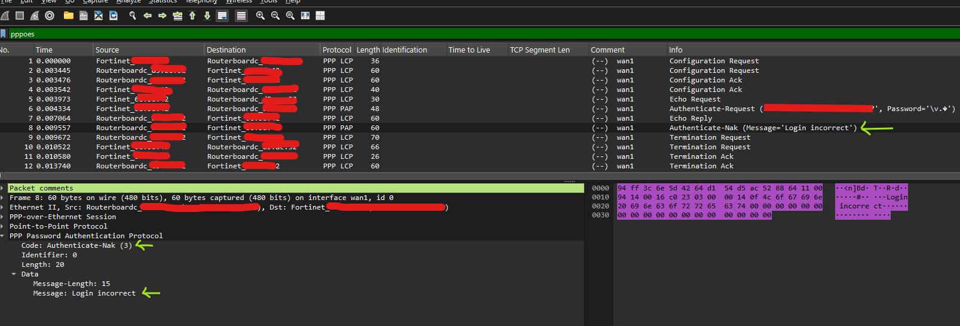Jump to the first packet
Image resolution: width=960 pixels, height=326 pixels.
(x=192, y=16)
